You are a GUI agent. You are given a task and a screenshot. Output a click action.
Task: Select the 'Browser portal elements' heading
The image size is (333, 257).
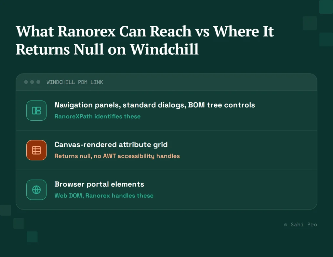(99, 184)
